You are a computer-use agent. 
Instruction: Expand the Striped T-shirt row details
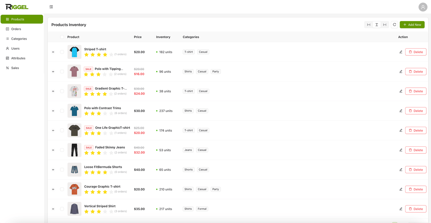click(53, 52)
